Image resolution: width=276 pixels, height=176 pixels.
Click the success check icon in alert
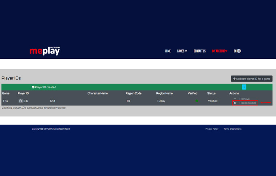(33, 87)
